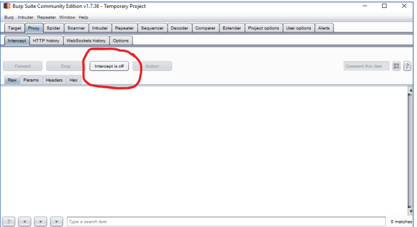Viewport: 417px width, 227px height.
Task: Open the help question mark icon beside the comment field
Action: 407,66
